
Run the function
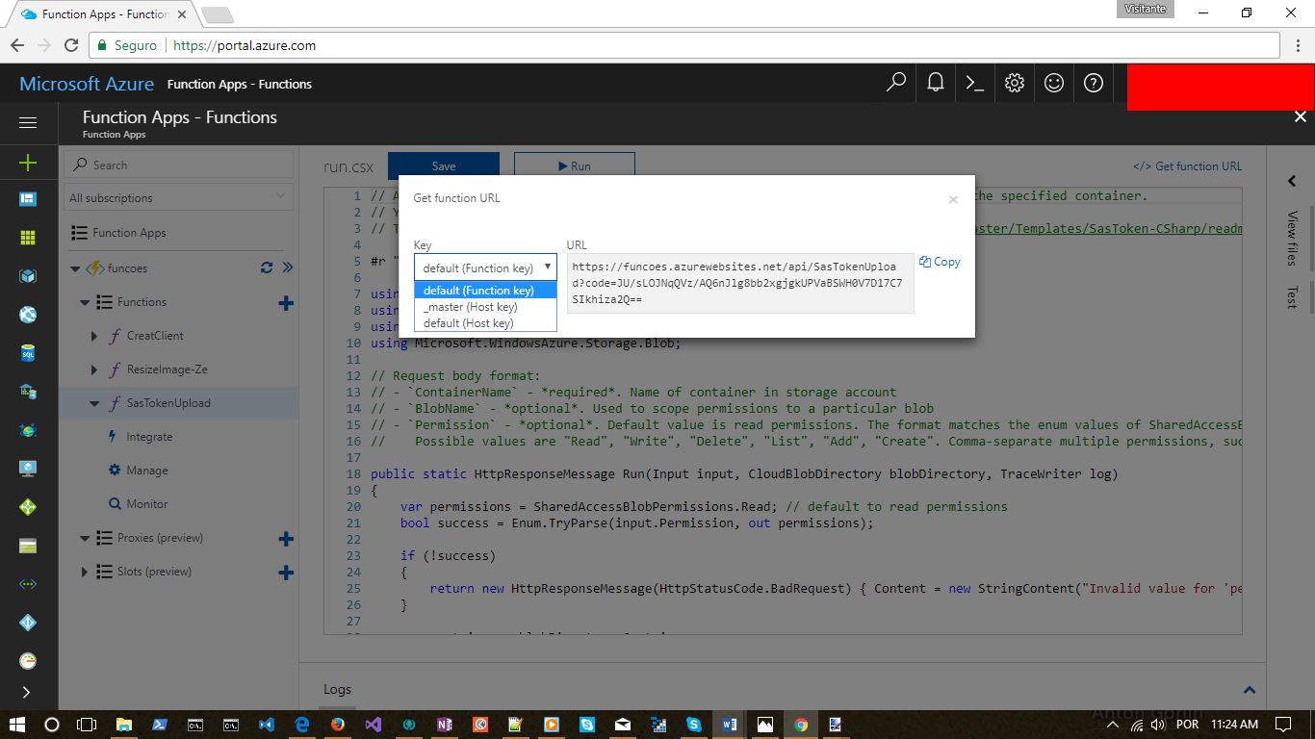click(x=575, y=166)
